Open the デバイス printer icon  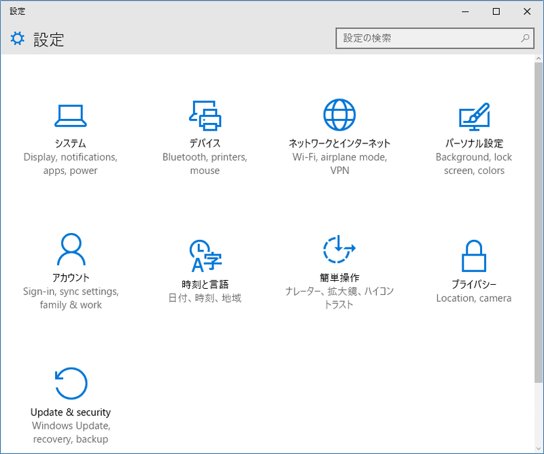click(205, 116)
